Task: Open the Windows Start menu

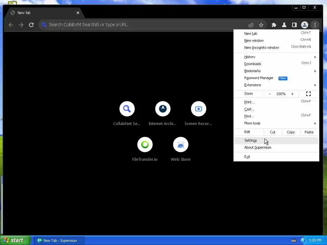Action: click(15, 241)
